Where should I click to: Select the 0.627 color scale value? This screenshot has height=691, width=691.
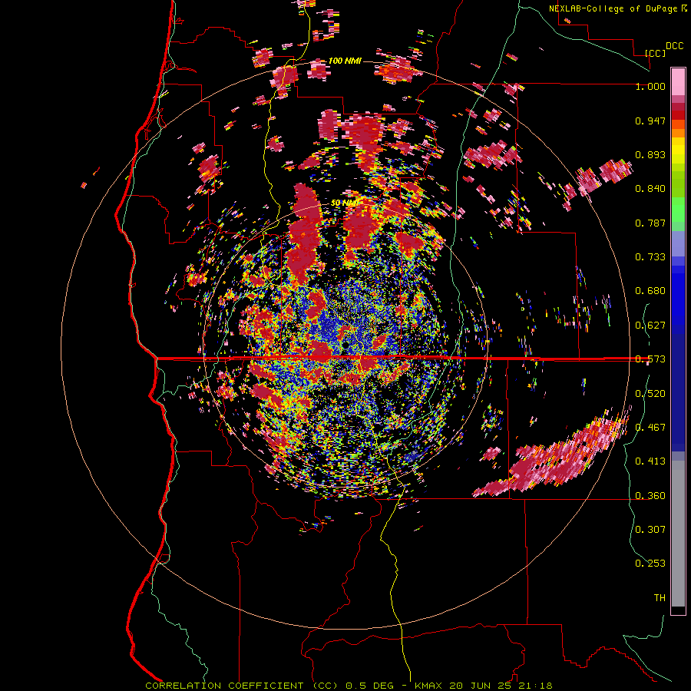click(650, 326)
